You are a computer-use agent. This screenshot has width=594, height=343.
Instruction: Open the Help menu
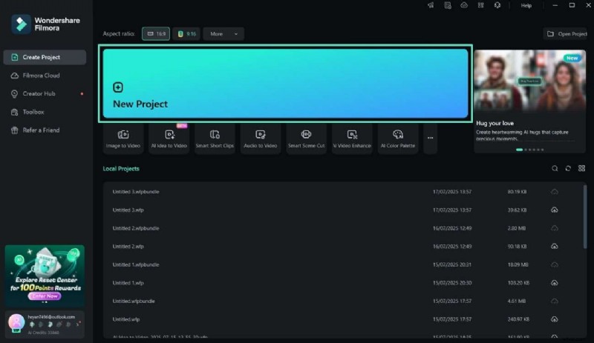tap(526, 5)
